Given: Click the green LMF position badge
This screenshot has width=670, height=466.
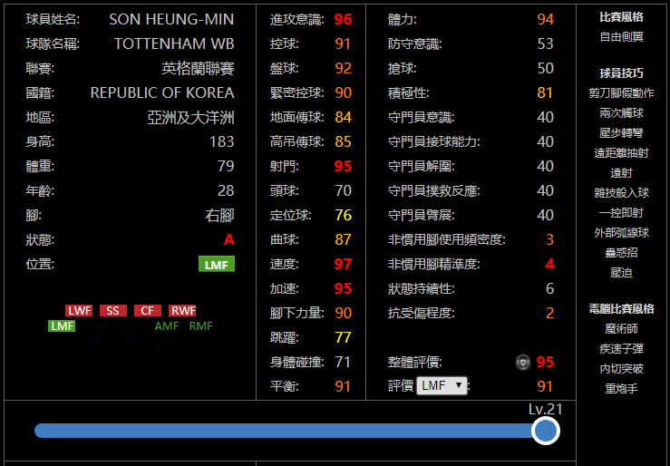Looking at the screenshot, I should tap(217, 264).
